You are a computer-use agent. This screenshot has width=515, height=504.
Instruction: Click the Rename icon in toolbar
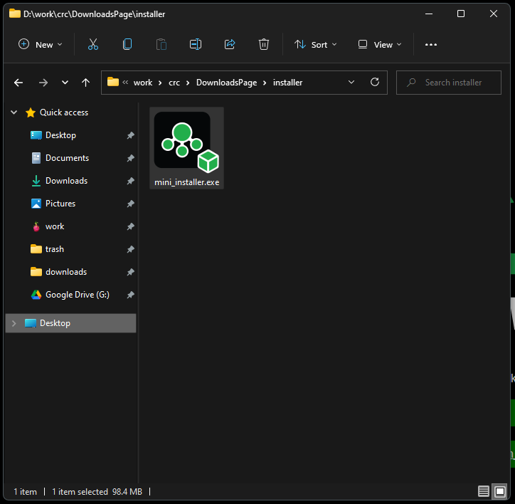point(196,44)
